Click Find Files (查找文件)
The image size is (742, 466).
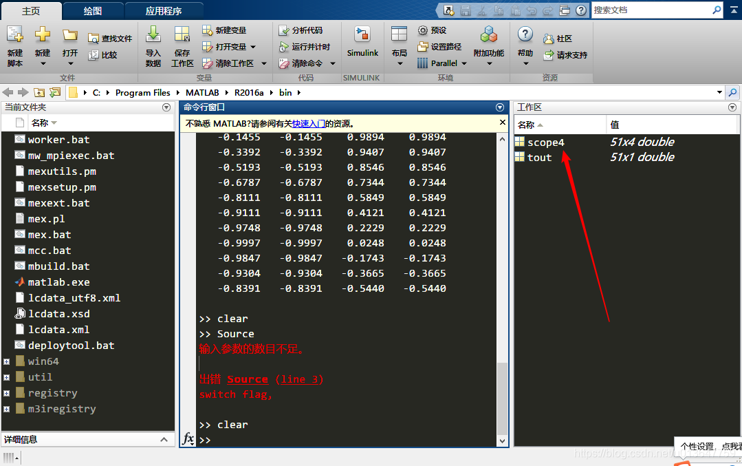pos(110,39)
